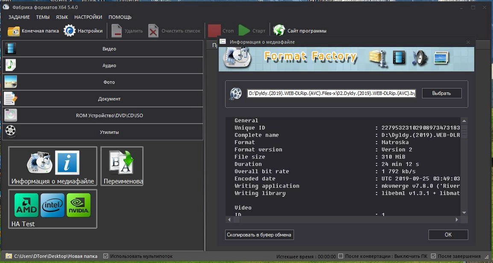Expand the Аудио category
This screenshot has height=263, width=493.
(x=103, y=65)
